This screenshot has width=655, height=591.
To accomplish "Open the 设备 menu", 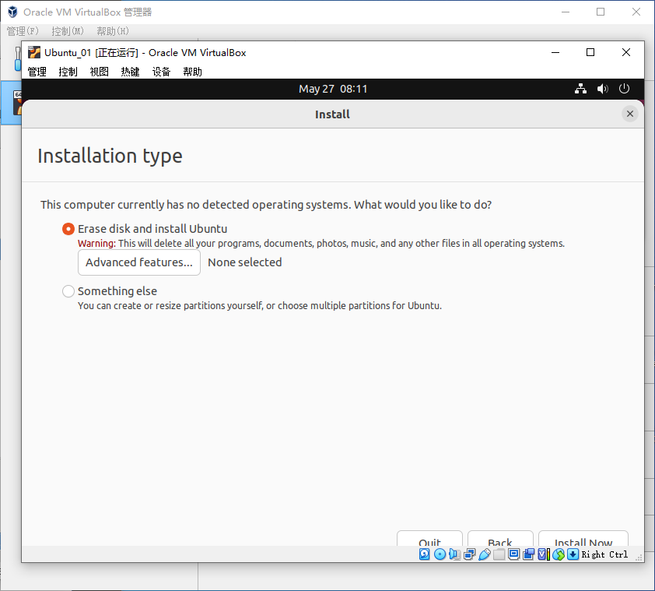I will (x=161, y=72).
